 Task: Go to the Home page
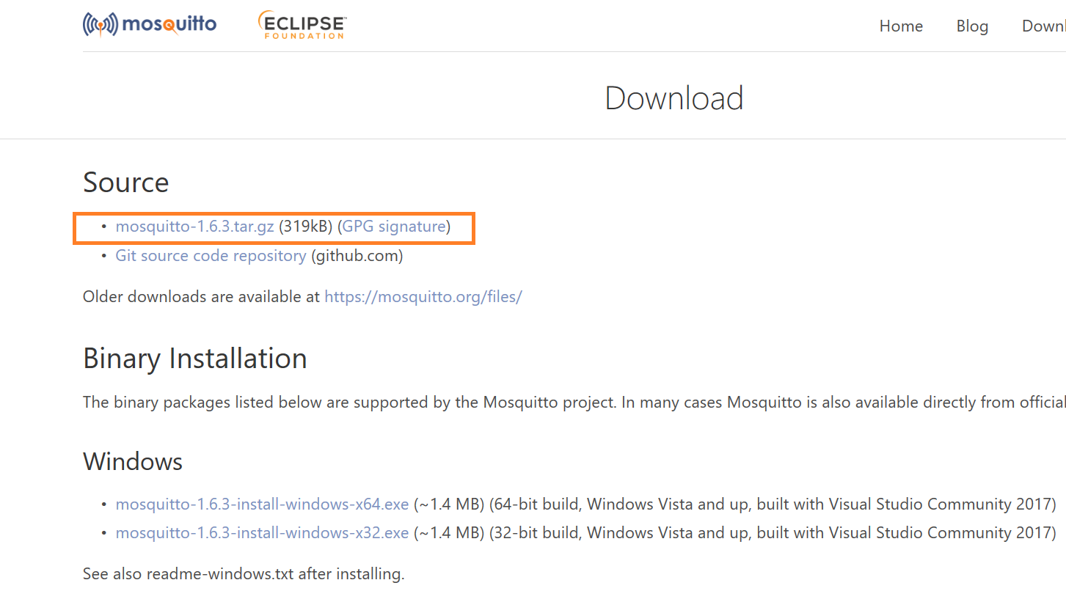coord(901,26)
